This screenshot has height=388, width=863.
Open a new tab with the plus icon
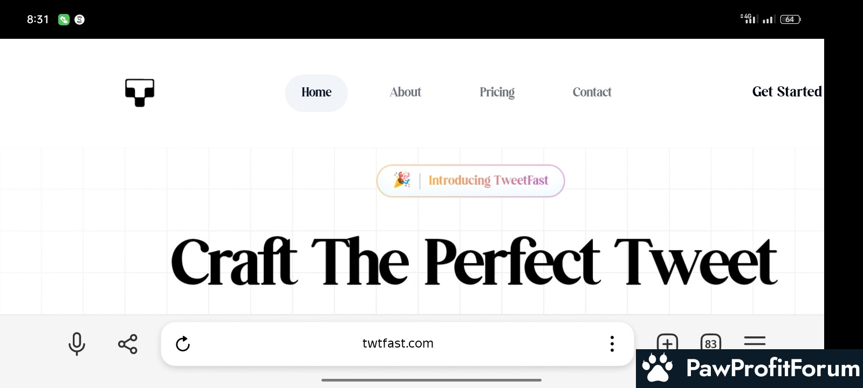(667, 342)
